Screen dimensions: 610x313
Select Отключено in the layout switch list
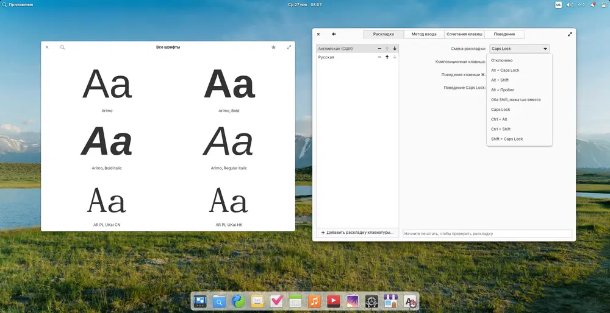tap(501, 60)
